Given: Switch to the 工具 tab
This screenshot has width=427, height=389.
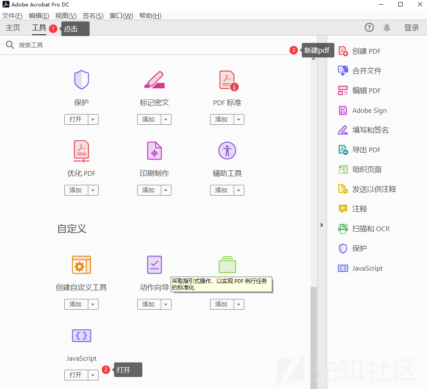Looking at the screenshot, I should click(x=39, y=28).
